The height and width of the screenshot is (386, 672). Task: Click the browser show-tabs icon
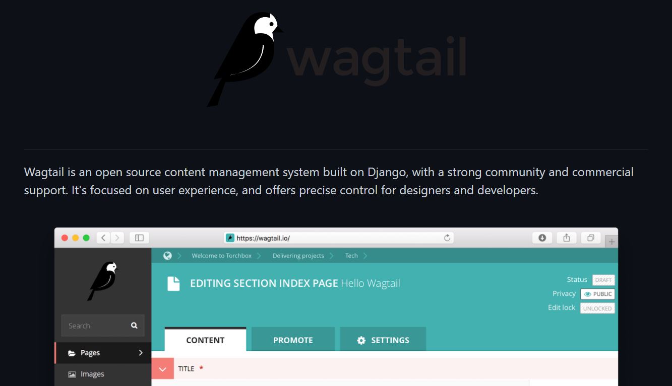point(591,238)
